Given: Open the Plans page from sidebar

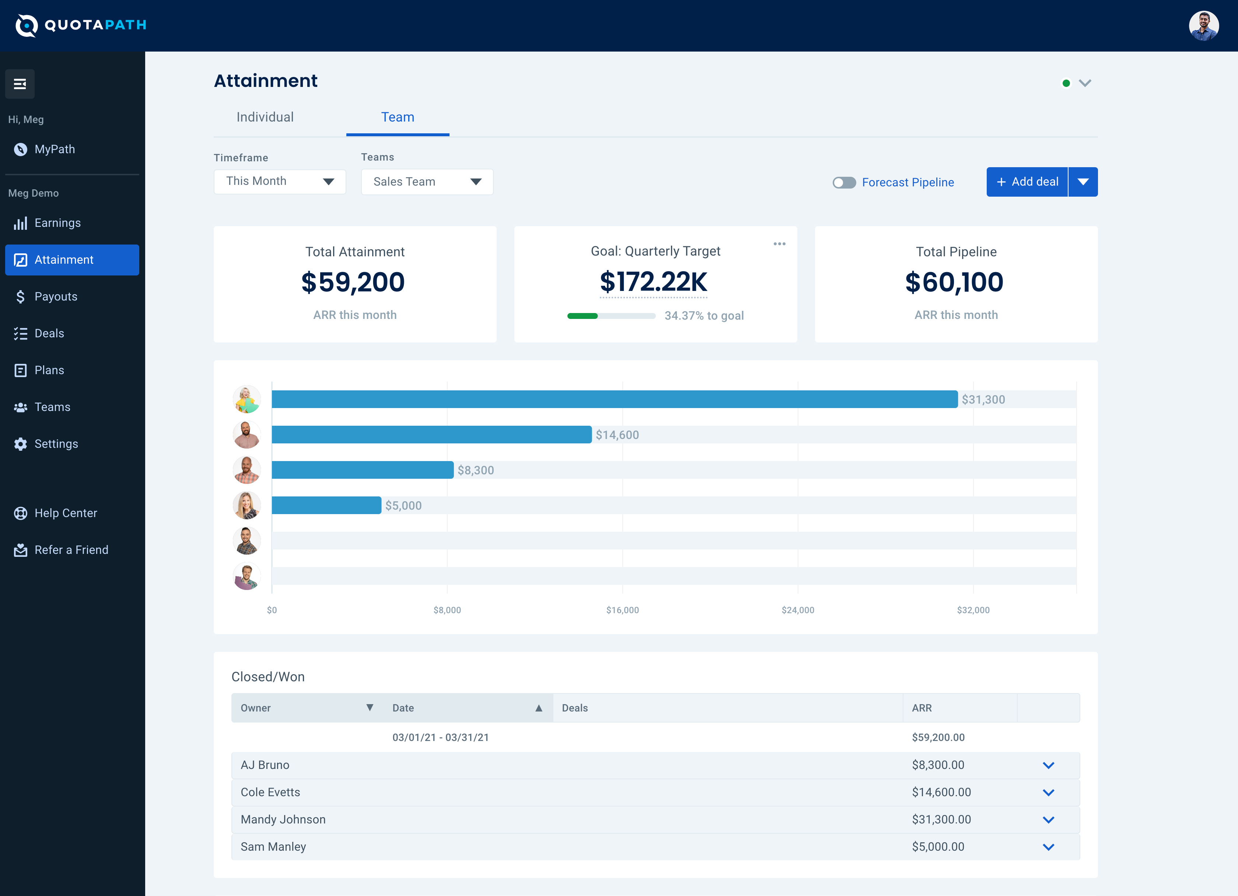Looking at the screenshot, I should click(21, 370).
